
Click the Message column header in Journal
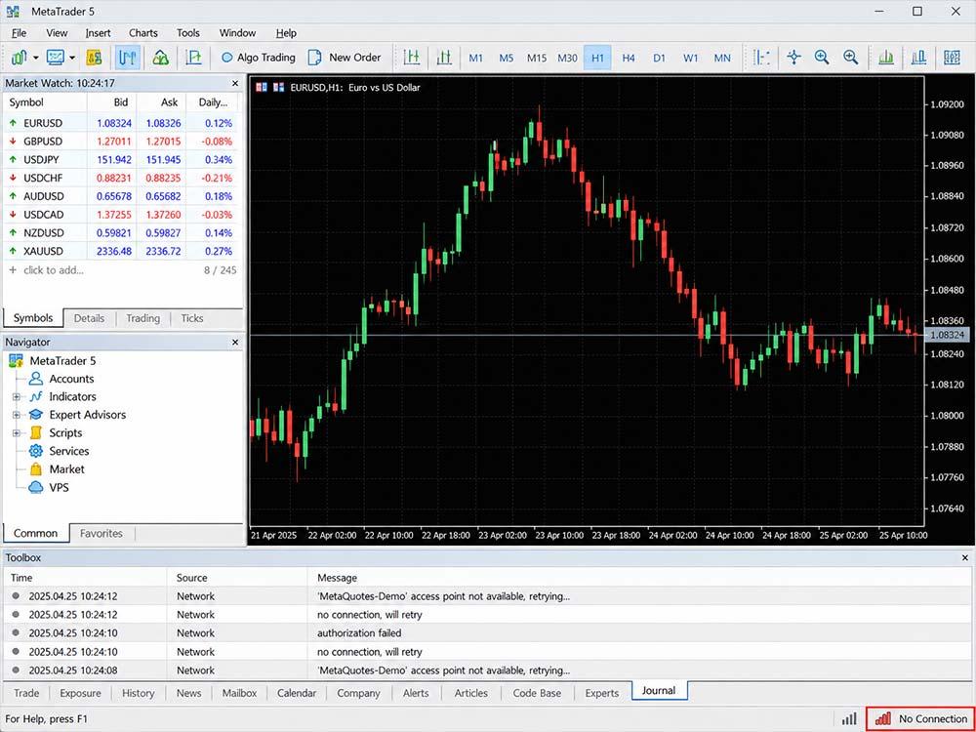click(x=338, y=578)
